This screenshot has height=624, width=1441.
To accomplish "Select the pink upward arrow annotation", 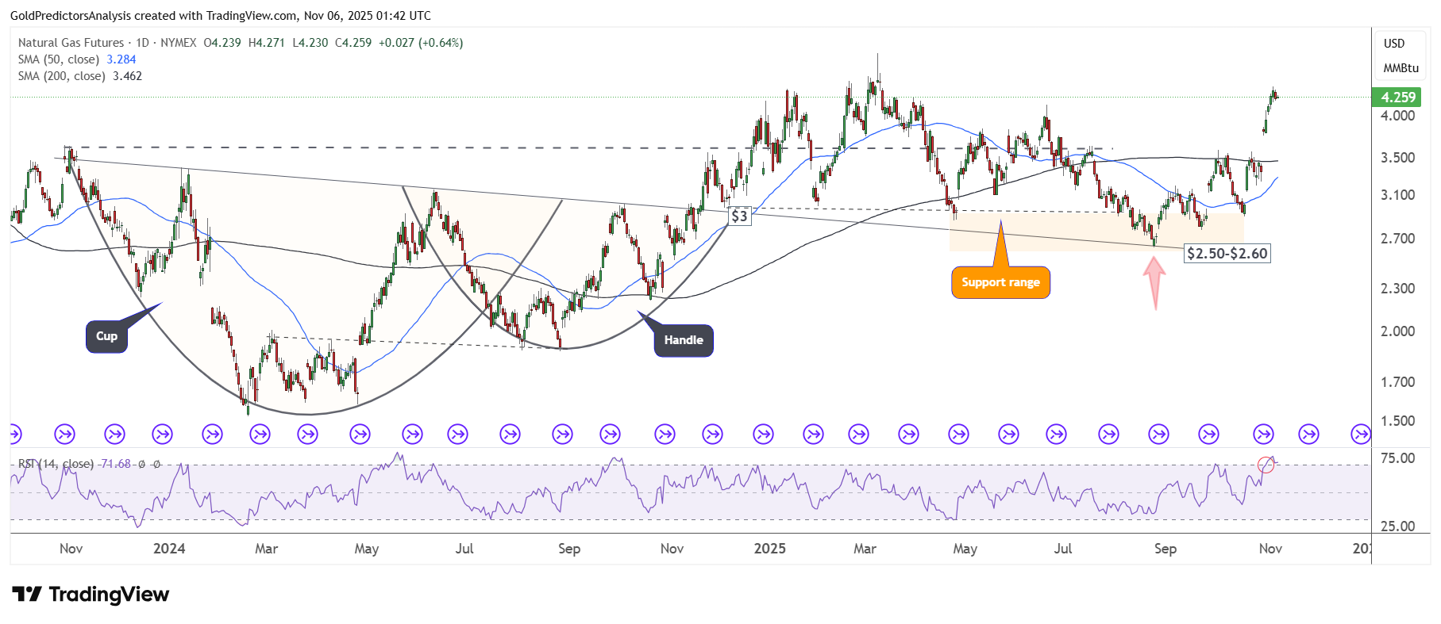I will pyautogui.click(x=1154, y=281).
